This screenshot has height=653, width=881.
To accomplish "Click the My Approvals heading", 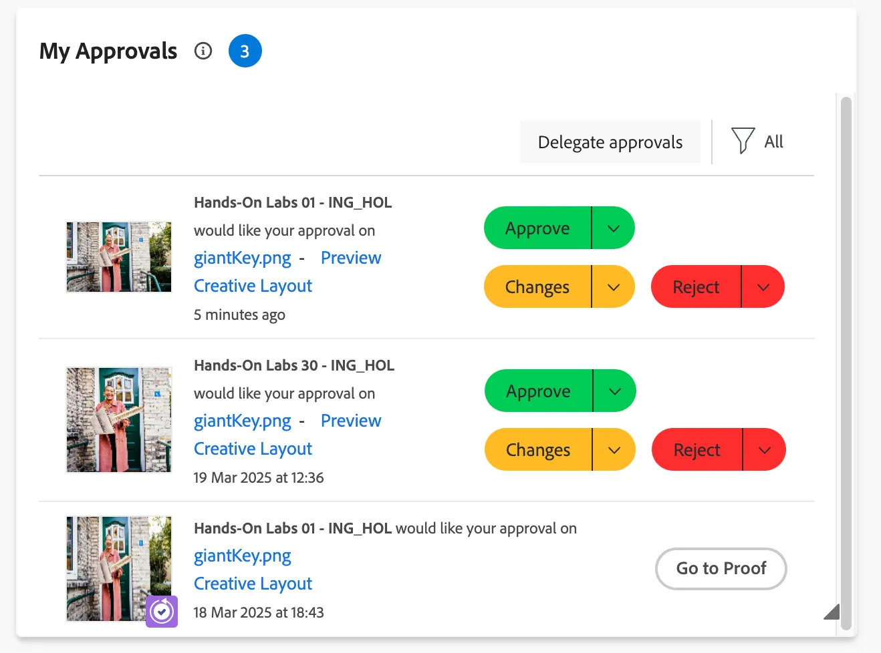I will pyautogui.click(x=108, y=51).
